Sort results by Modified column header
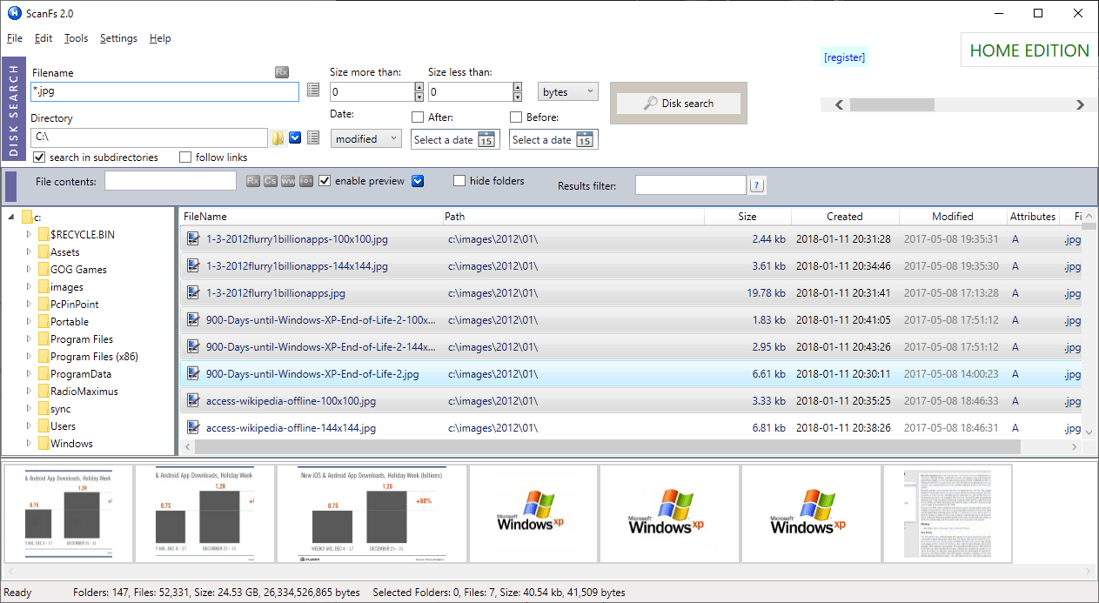The height and width of the screenshot is (603, 1099). pos(953,217)
